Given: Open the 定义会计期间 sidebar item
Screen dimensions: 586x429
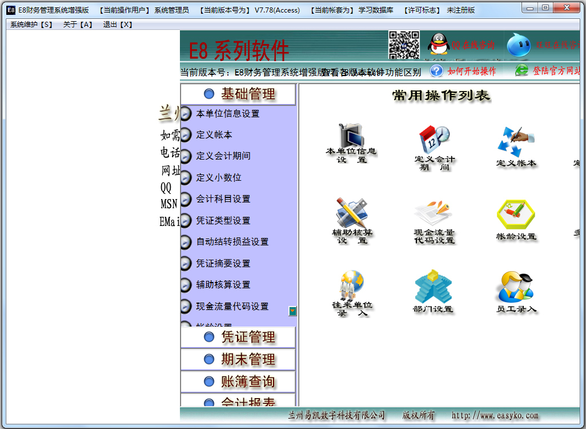Looking at the screenshot, I should (x=223, y=156).
